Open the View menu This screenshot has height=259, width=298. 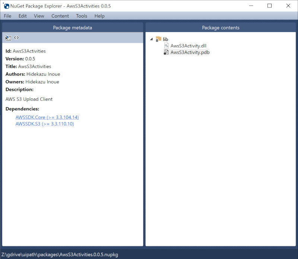[39, 16]
